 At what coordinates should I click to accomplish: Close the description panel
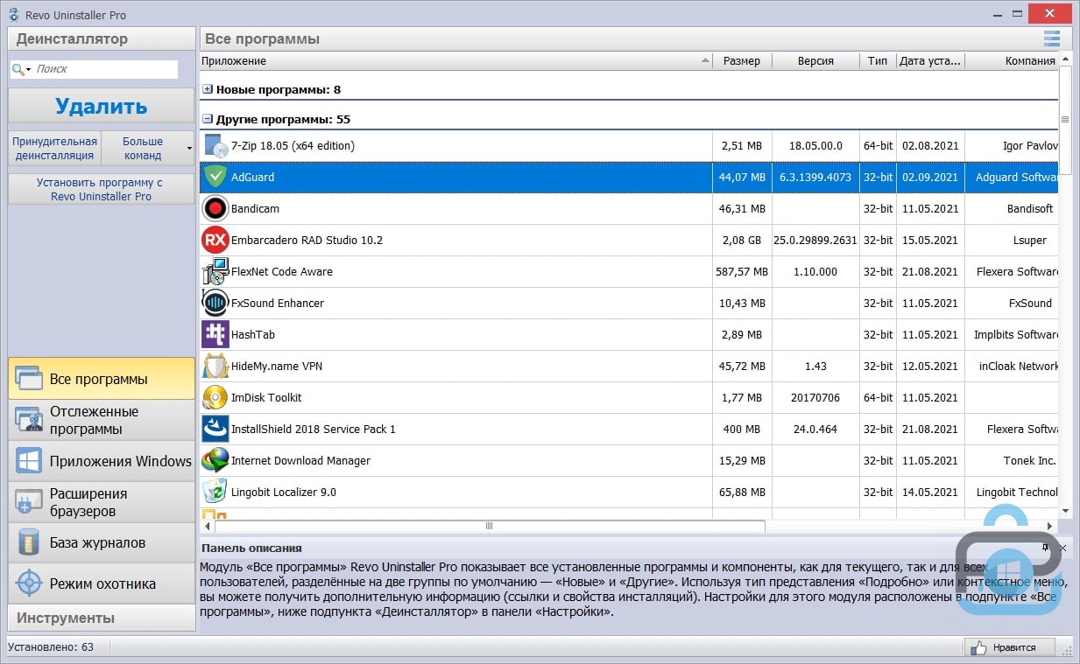[x=1062, y=548]
